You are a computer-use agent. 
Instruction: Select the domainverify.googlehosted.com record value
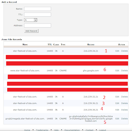(91, 119)
